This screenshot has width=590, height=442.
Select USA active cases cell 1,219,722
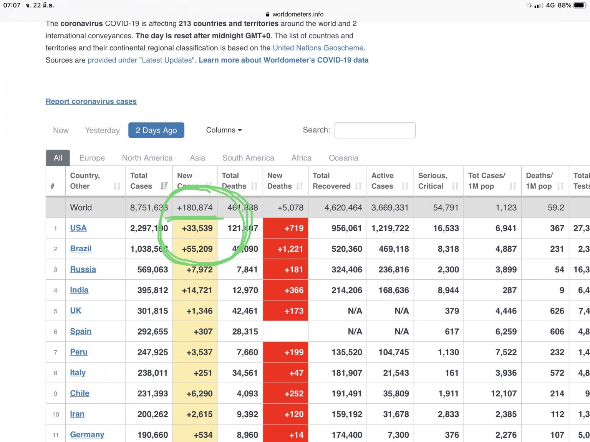(390, 228)
